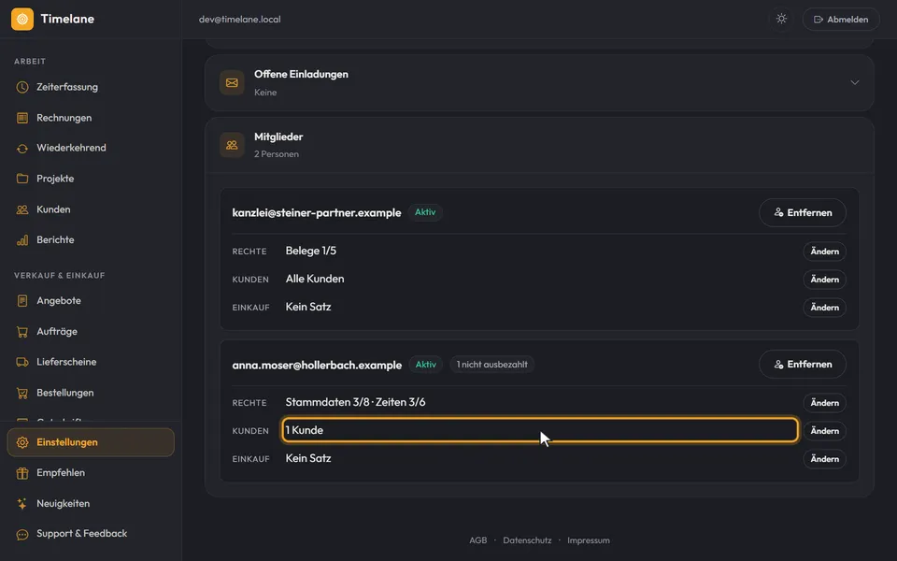Click the '1 nicht ausbezahlt' badge
This screenshot has height=561, width=897.
point(492,365)
